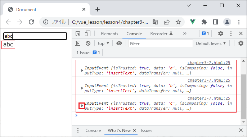Switch to the Issues drawer tab
This screenshot has height=137, width=247.
tap(147, 131)
